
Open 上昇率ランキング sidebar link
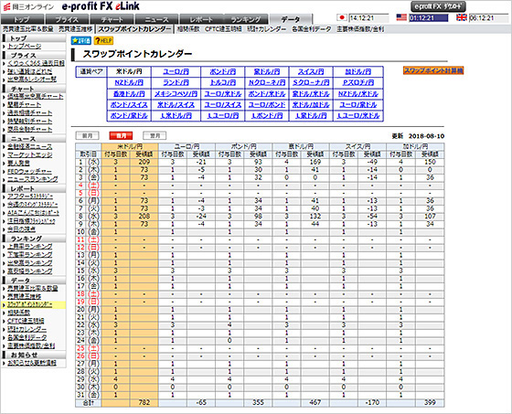pos(29,246)
